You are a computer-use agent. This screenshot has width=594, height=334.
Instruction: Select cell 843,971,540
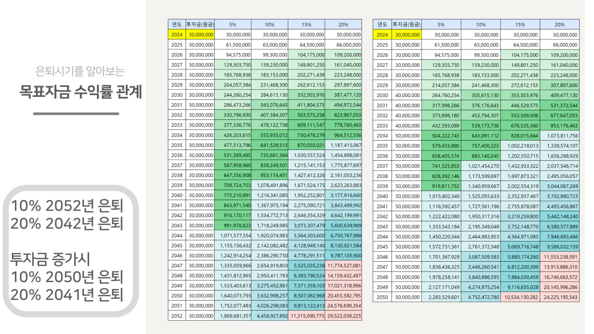point(233,205)
